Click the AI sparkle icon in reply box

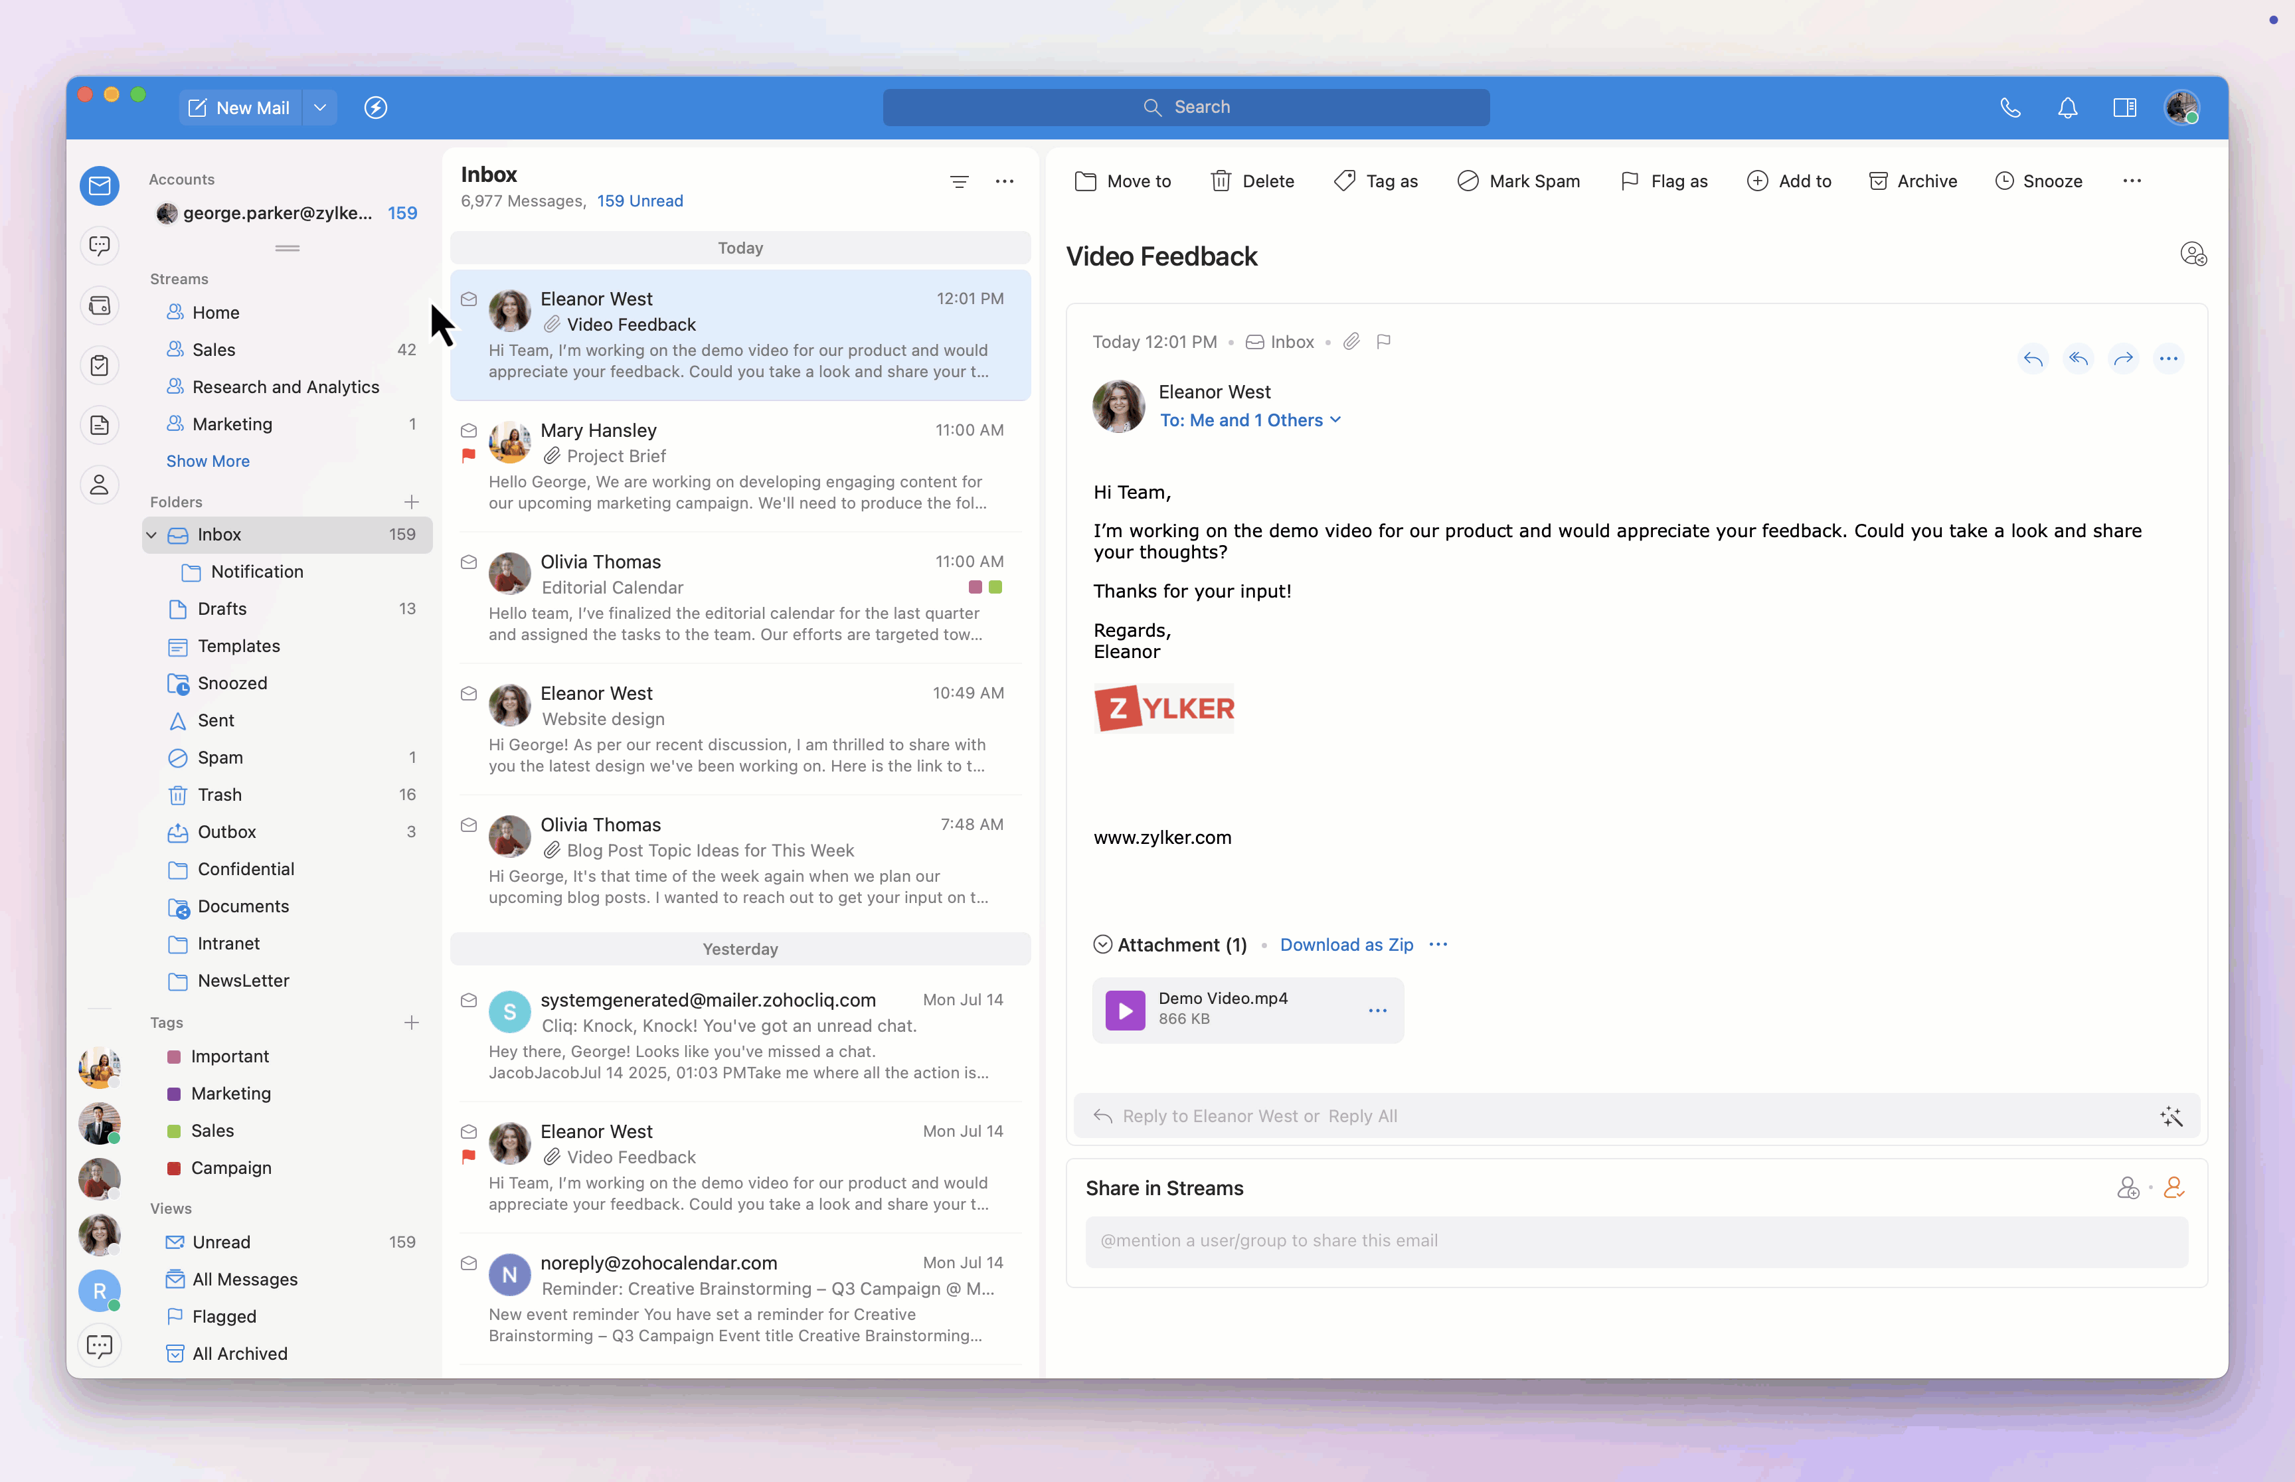2171,1116
